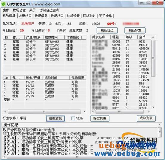Click friend list scroll up arrow
Viewport: 165px width, 160px height.
tap(153, 37)
